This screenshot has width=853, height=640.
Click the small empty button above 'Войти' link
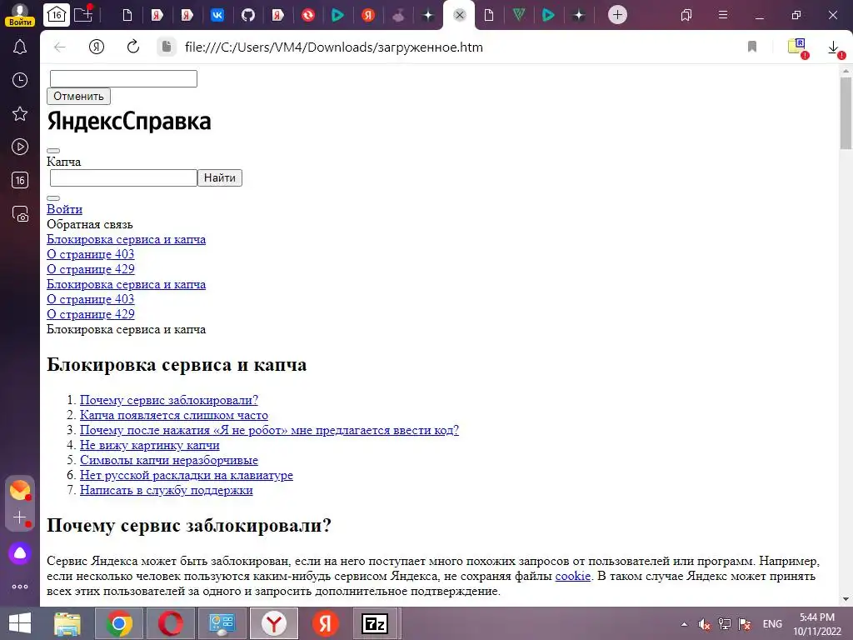point(53,198)
